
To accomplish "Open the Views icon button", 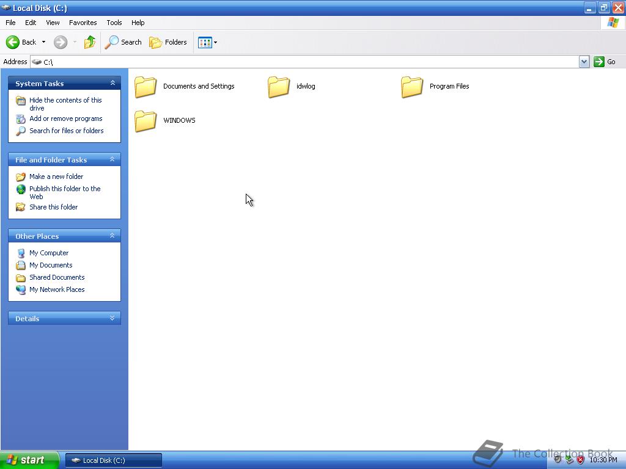I will click(x=205, y=42).
